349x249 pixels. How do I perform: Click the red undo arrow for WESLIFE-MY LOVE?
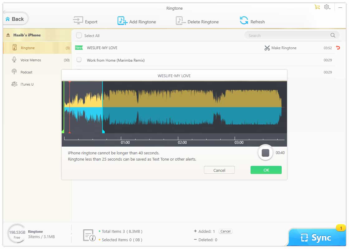(338, 48)
